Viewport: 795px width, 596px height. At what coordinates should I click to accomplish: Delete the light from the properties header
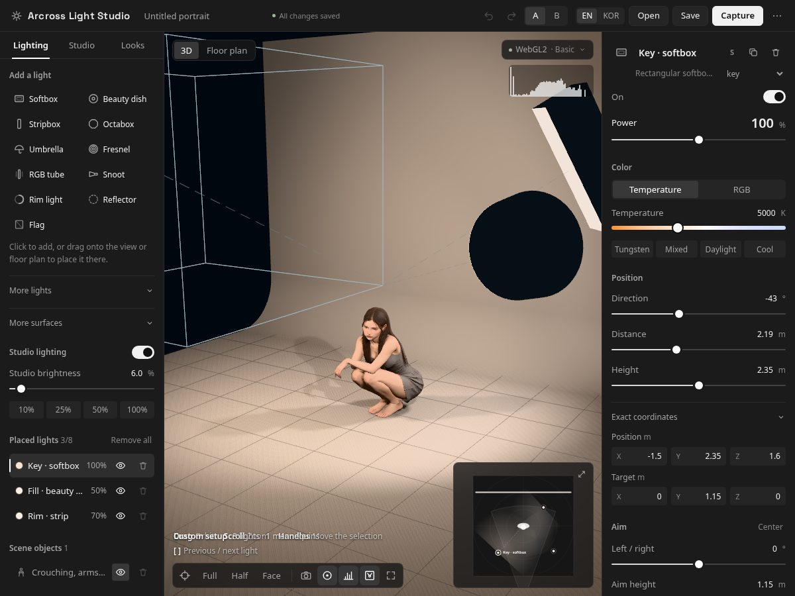pyautogui.click(x=776, y=52)
